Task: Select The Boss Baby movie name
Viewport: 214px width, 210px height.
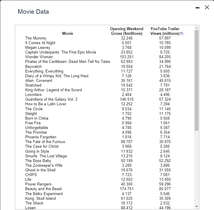Action: pos(38,161)
